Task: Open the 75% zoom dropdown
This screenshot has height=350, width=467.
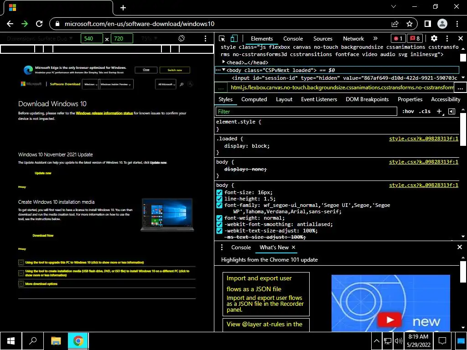Action: coord(149,38)
